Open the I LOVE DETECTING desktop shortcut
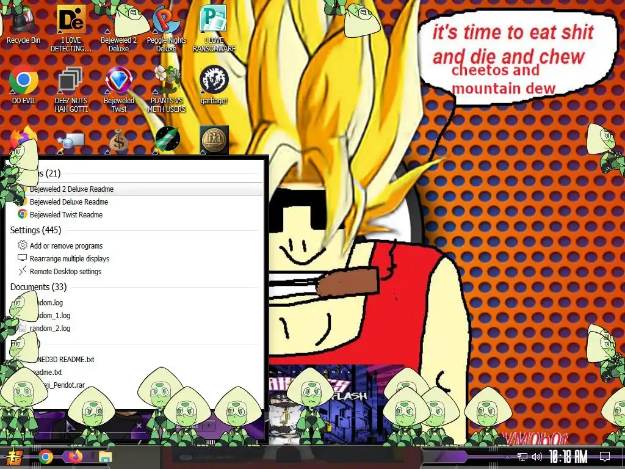This screenshot has width=625, height=469. pos(71,29)
